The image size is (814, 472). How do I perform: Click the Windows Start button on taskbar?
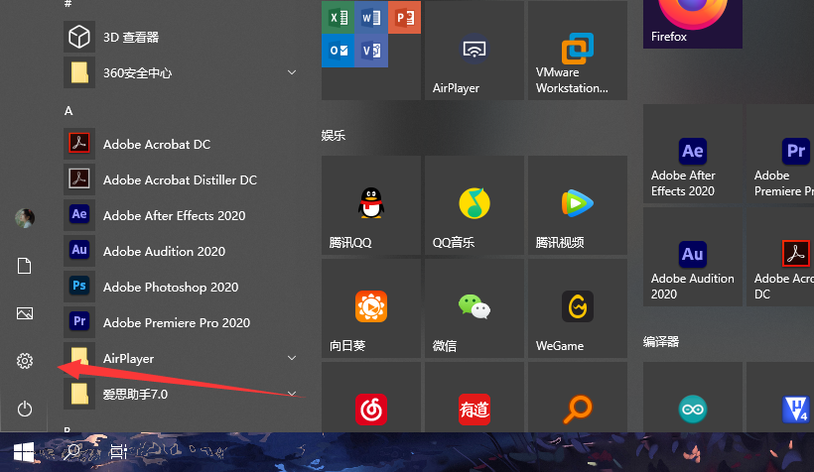point(24,452)
